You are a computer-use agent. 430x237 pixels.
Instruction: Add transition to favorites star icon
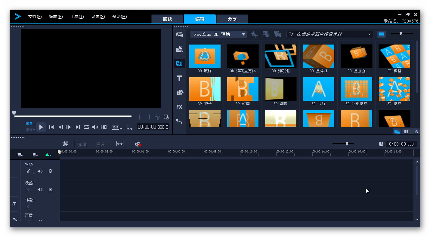tap(254, 34)
